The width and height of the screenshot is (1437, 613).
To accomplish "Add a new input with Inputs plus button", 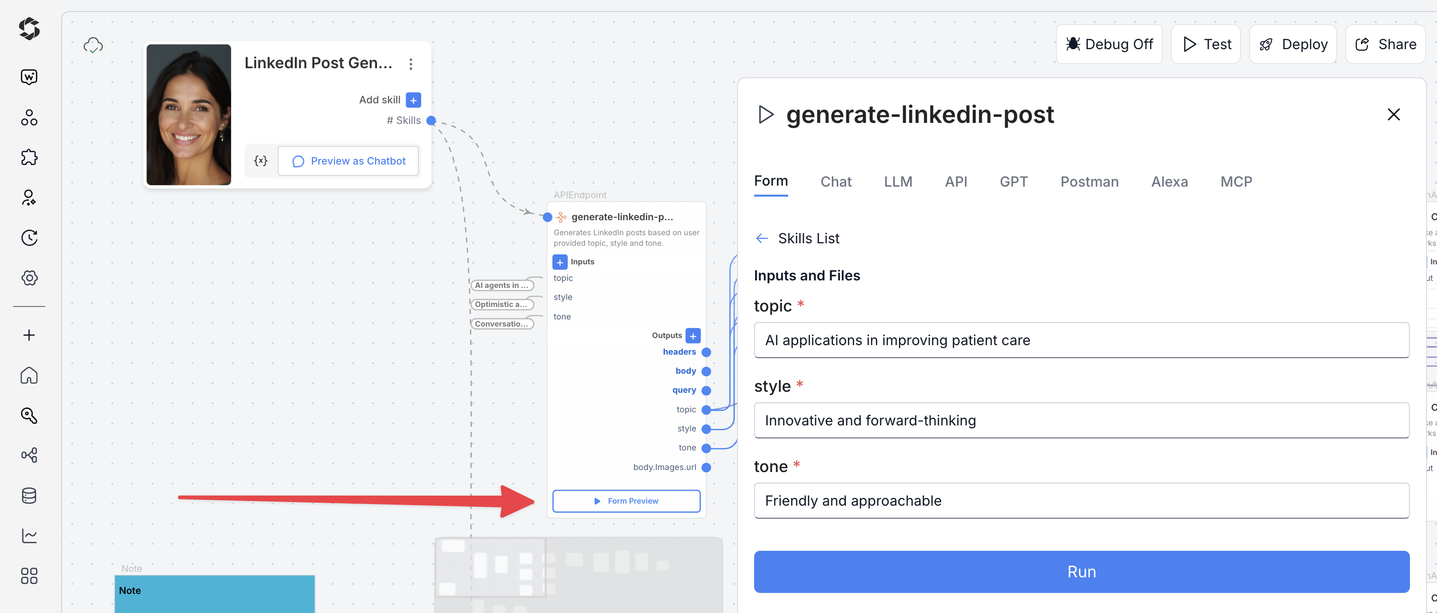I will [x=560, y=262].
